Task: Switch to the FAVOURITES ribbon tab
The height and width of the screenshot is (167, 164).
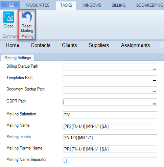Action: pos(38,5)
